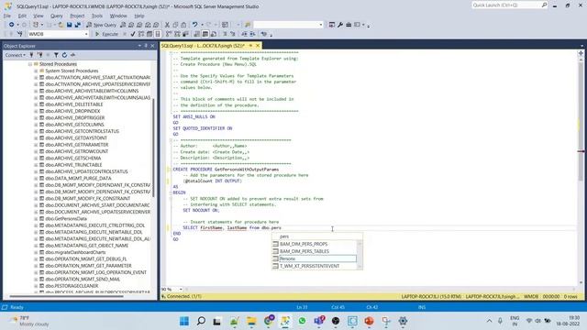The width and height of the screenshot is (587, 330).
Task: Open the File menu
Action: pos(7,16)
